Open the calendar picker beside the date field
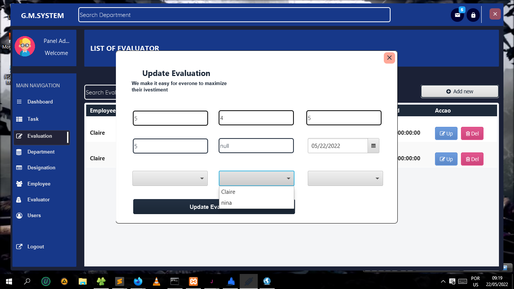 (373, 146)
